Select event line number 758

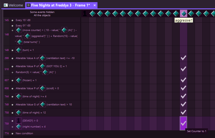(x=6, y=112)
